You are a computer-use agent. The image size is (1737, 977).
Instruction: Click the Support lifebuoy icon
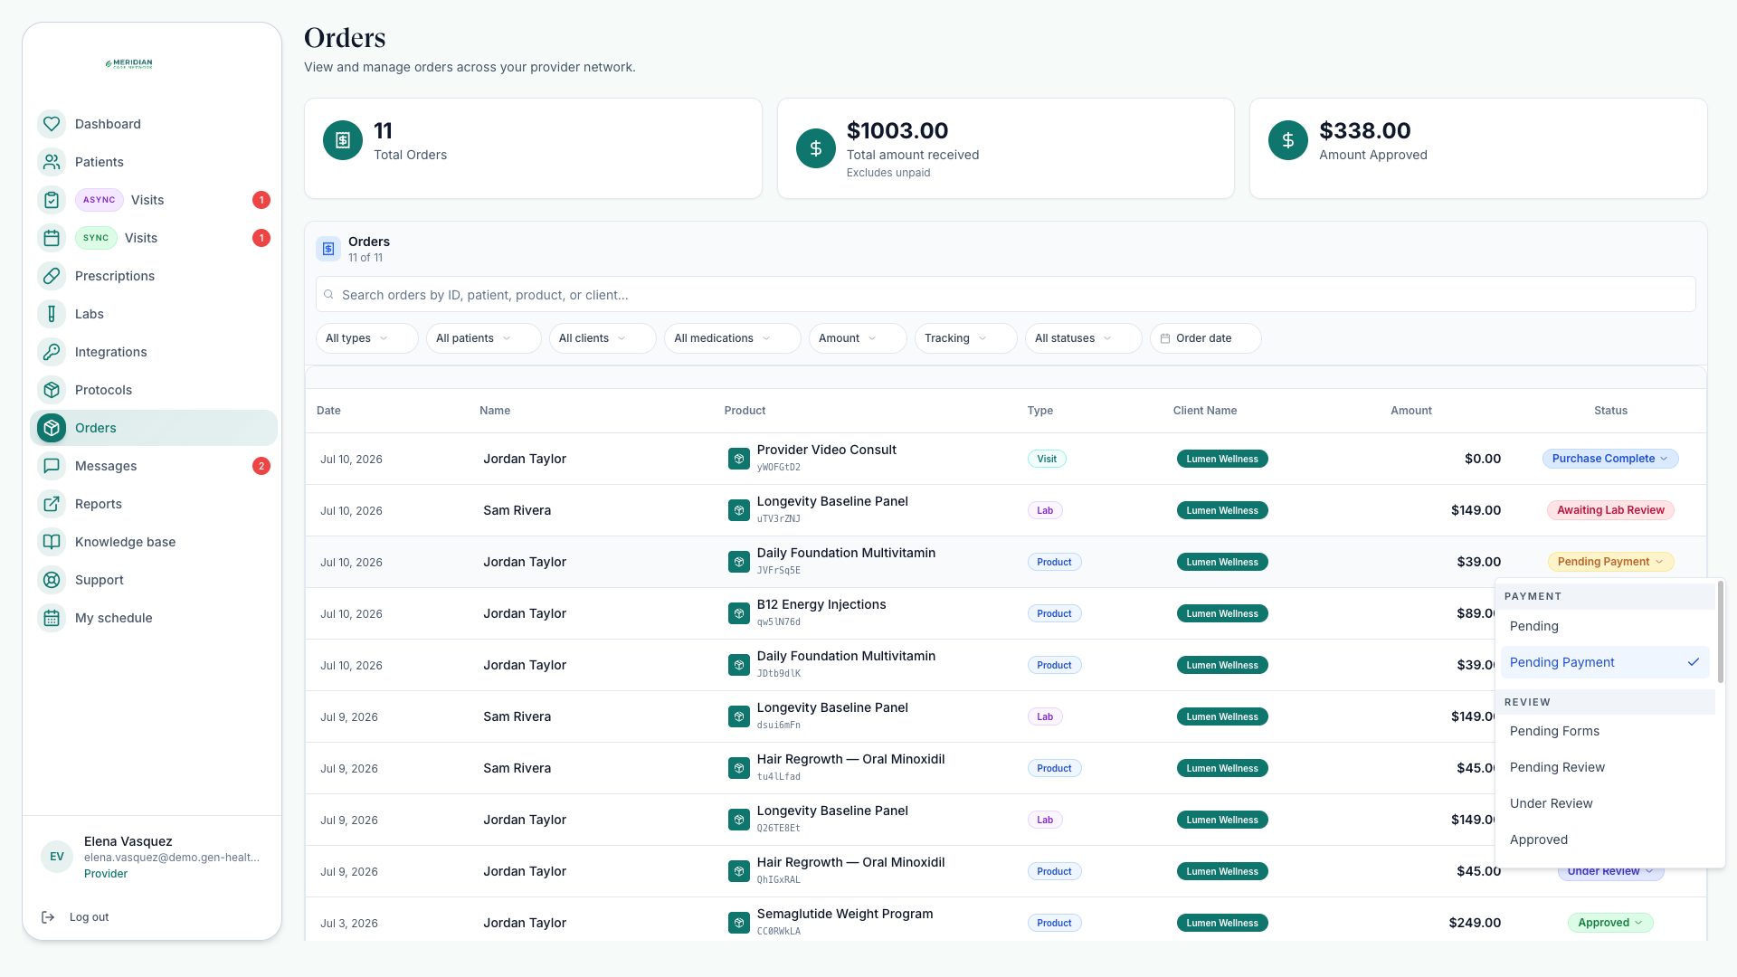click(52, 580)
